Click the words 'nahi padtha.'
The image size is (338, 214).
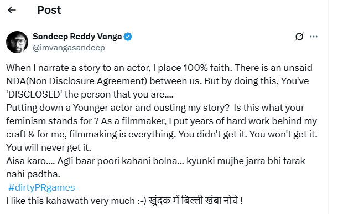[x=33, y=174]
